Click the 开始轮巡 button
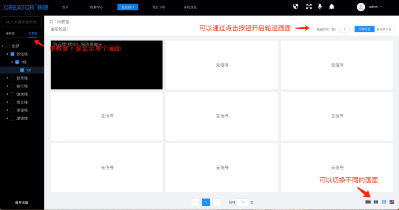The image size is (399, 210). click(363, 29)
